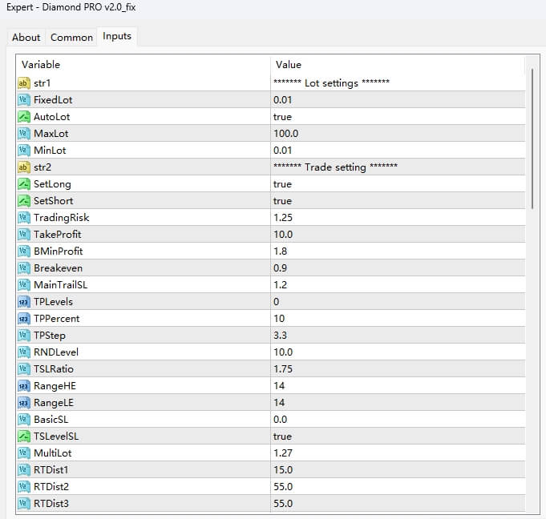Select the Value column header
This screenshot has height=519, width=546.
pos(289,65)
